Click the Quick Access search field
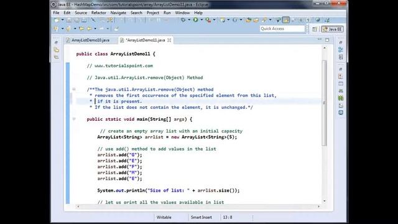Viewport: 398px width, 224px height. 282,29
